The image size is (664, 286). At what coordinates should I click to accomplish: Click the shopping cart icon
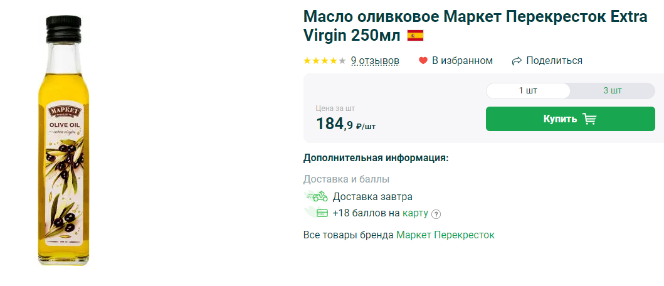589,119
